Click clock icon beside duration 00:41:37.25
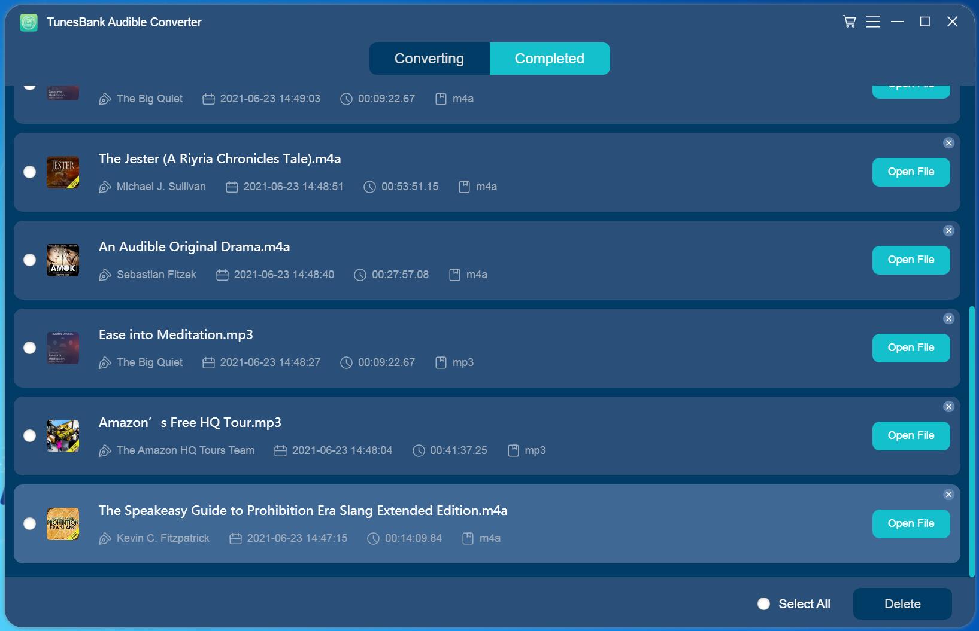This screenshot has width=979, height=631. click(x=419, y=451)
